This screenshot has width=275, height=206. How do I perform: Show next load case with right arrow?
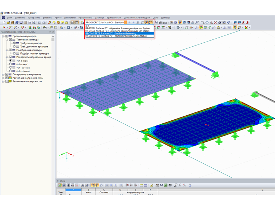pos(134,22)
